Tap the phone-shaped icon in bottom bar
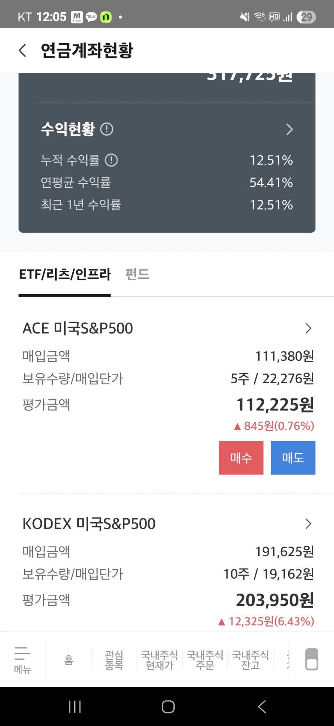This screenshot has height=726, width=334. (x=311, y=659)
